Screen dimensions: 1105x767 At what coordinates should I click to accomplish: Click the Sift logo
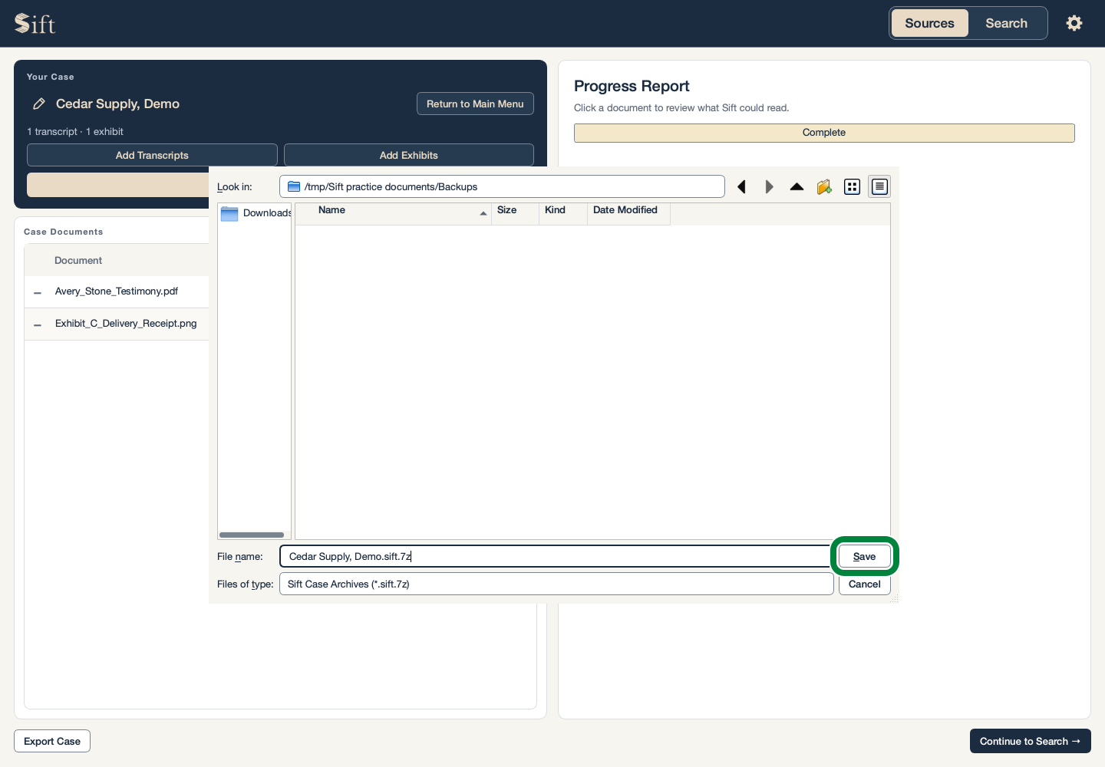(x=35, y=23)
